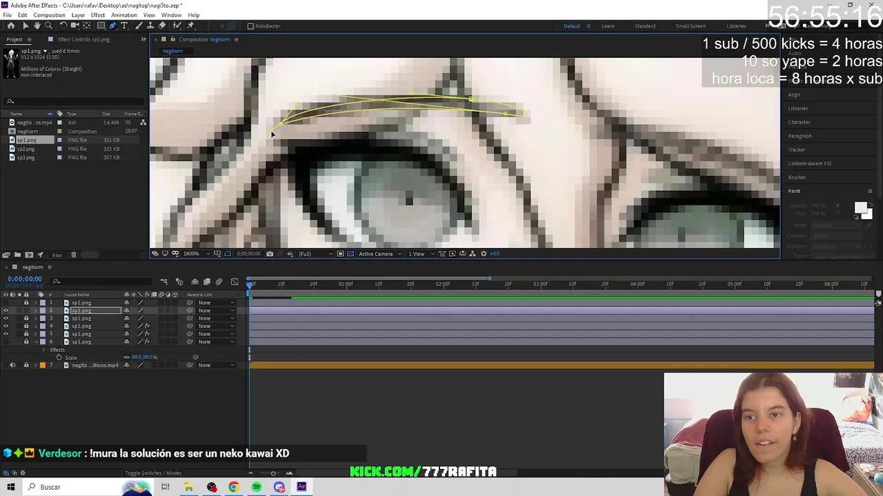The height and width of the screenshot is (496, 883).
Task: Open show channel color icon in viewer
Action: pos(290,254)
